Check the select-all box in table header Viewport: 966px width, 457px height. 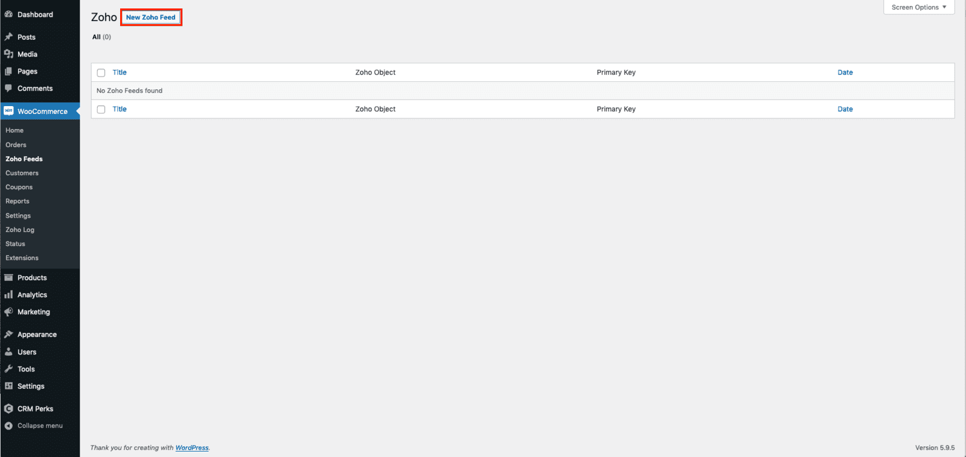[x=101, y=73]
